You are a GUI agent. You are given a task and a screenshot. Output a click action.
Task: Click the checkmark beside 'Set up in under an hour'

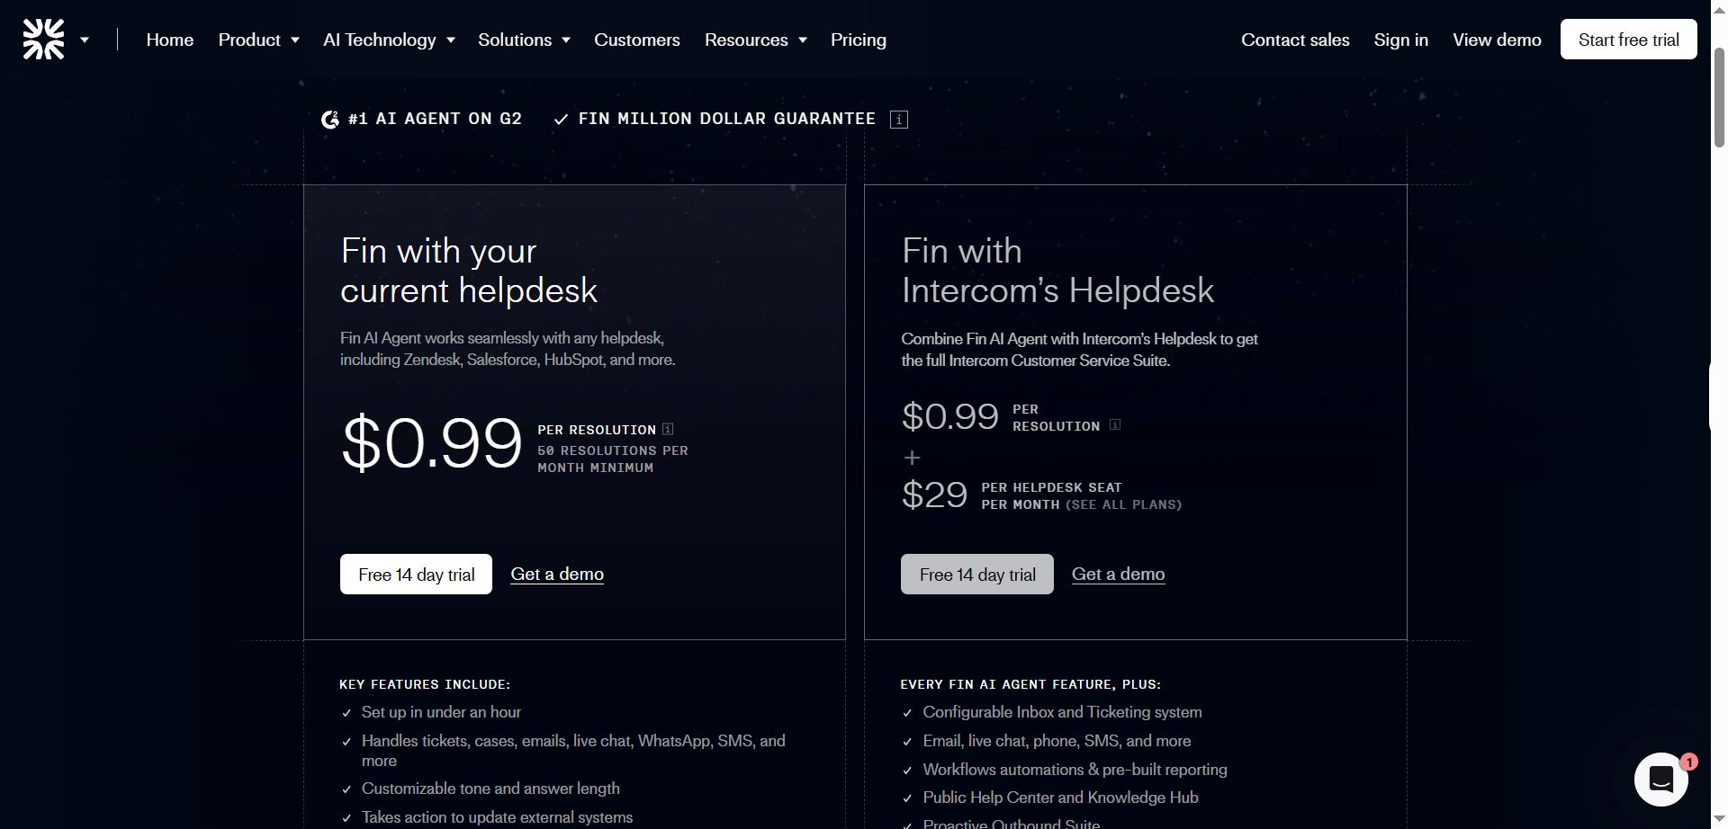[x=346, y=713]
